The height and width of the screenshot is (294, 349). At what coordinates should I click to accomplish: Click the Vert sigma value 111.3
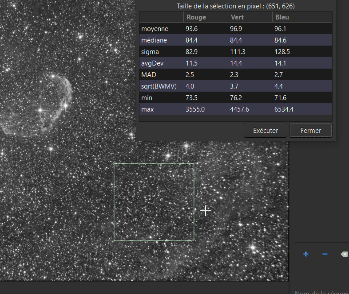[x=238, y=52]
